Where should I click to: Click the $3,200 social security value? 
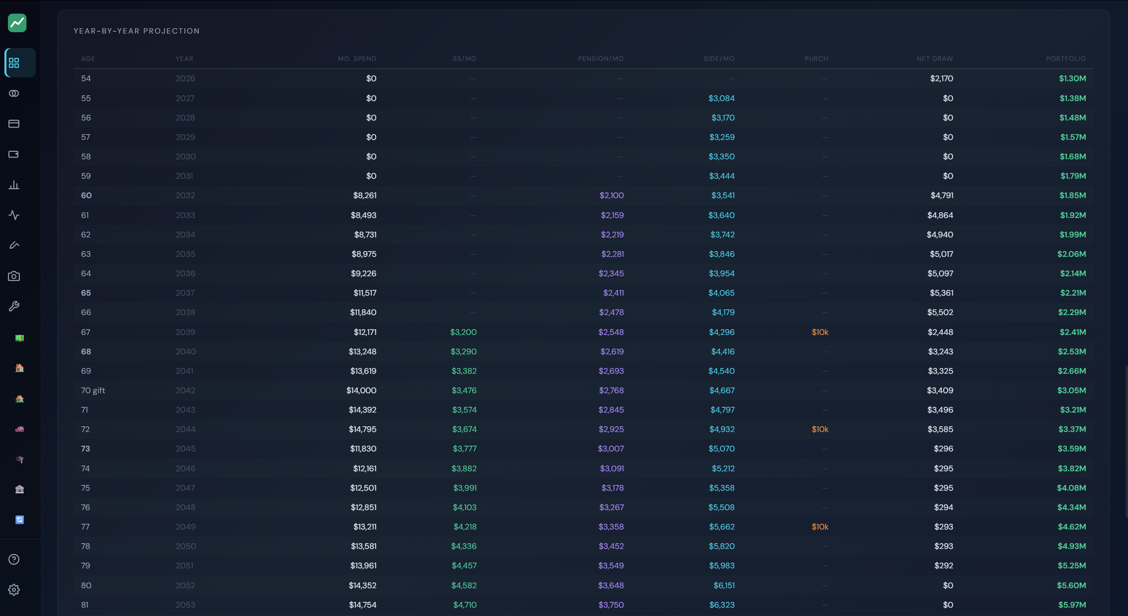pos(463,332)
